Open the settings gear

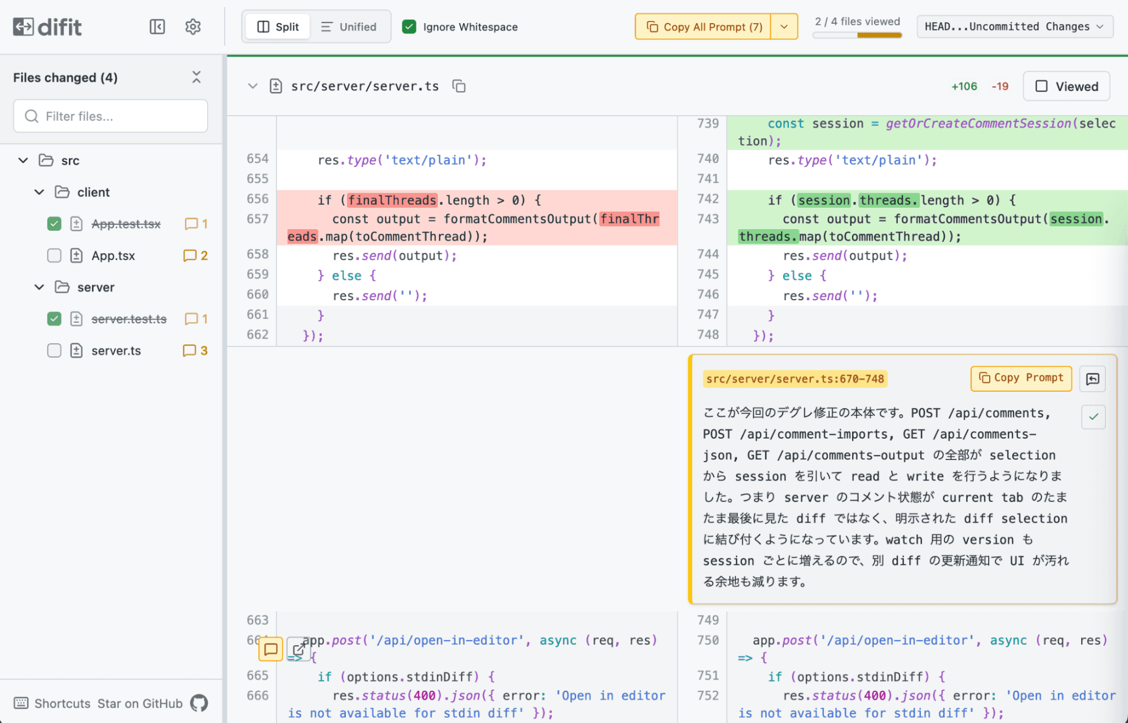click(x=192, y=27)
